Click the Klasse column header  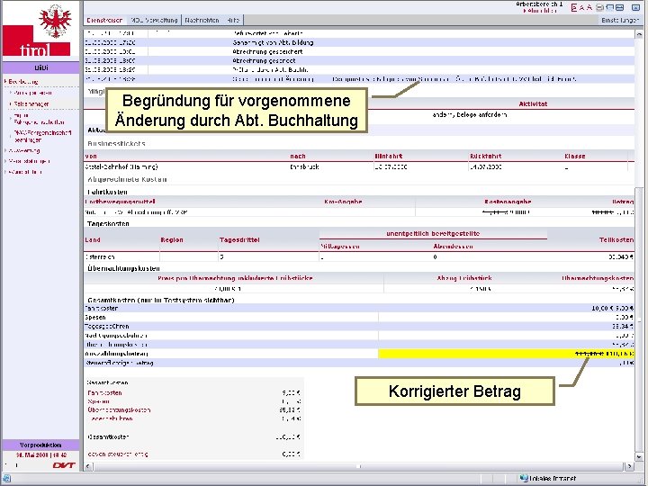575,157
